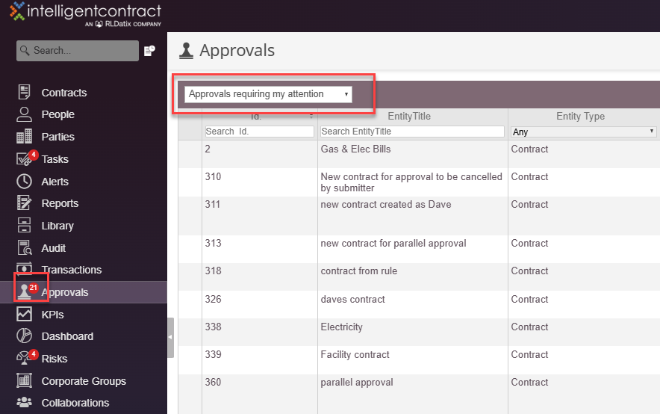
Task: Select the daves contract row
Action: 419,304
